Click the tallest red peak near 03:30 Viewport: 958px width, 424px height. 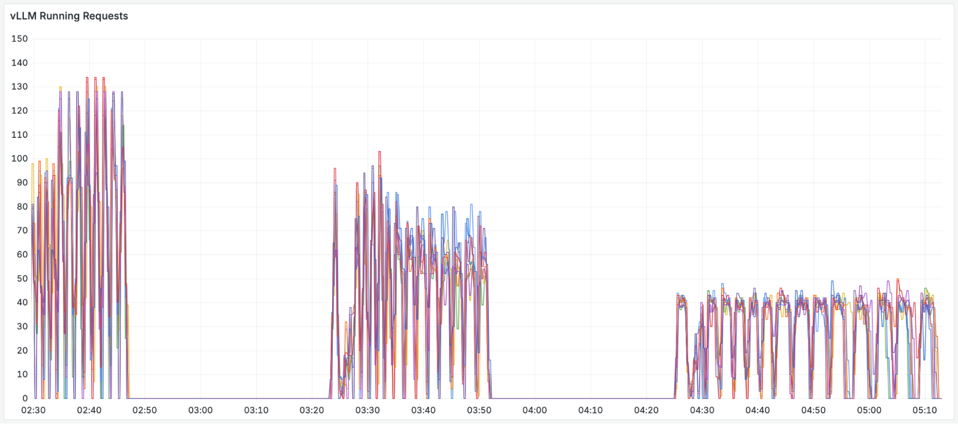[380, 152]
